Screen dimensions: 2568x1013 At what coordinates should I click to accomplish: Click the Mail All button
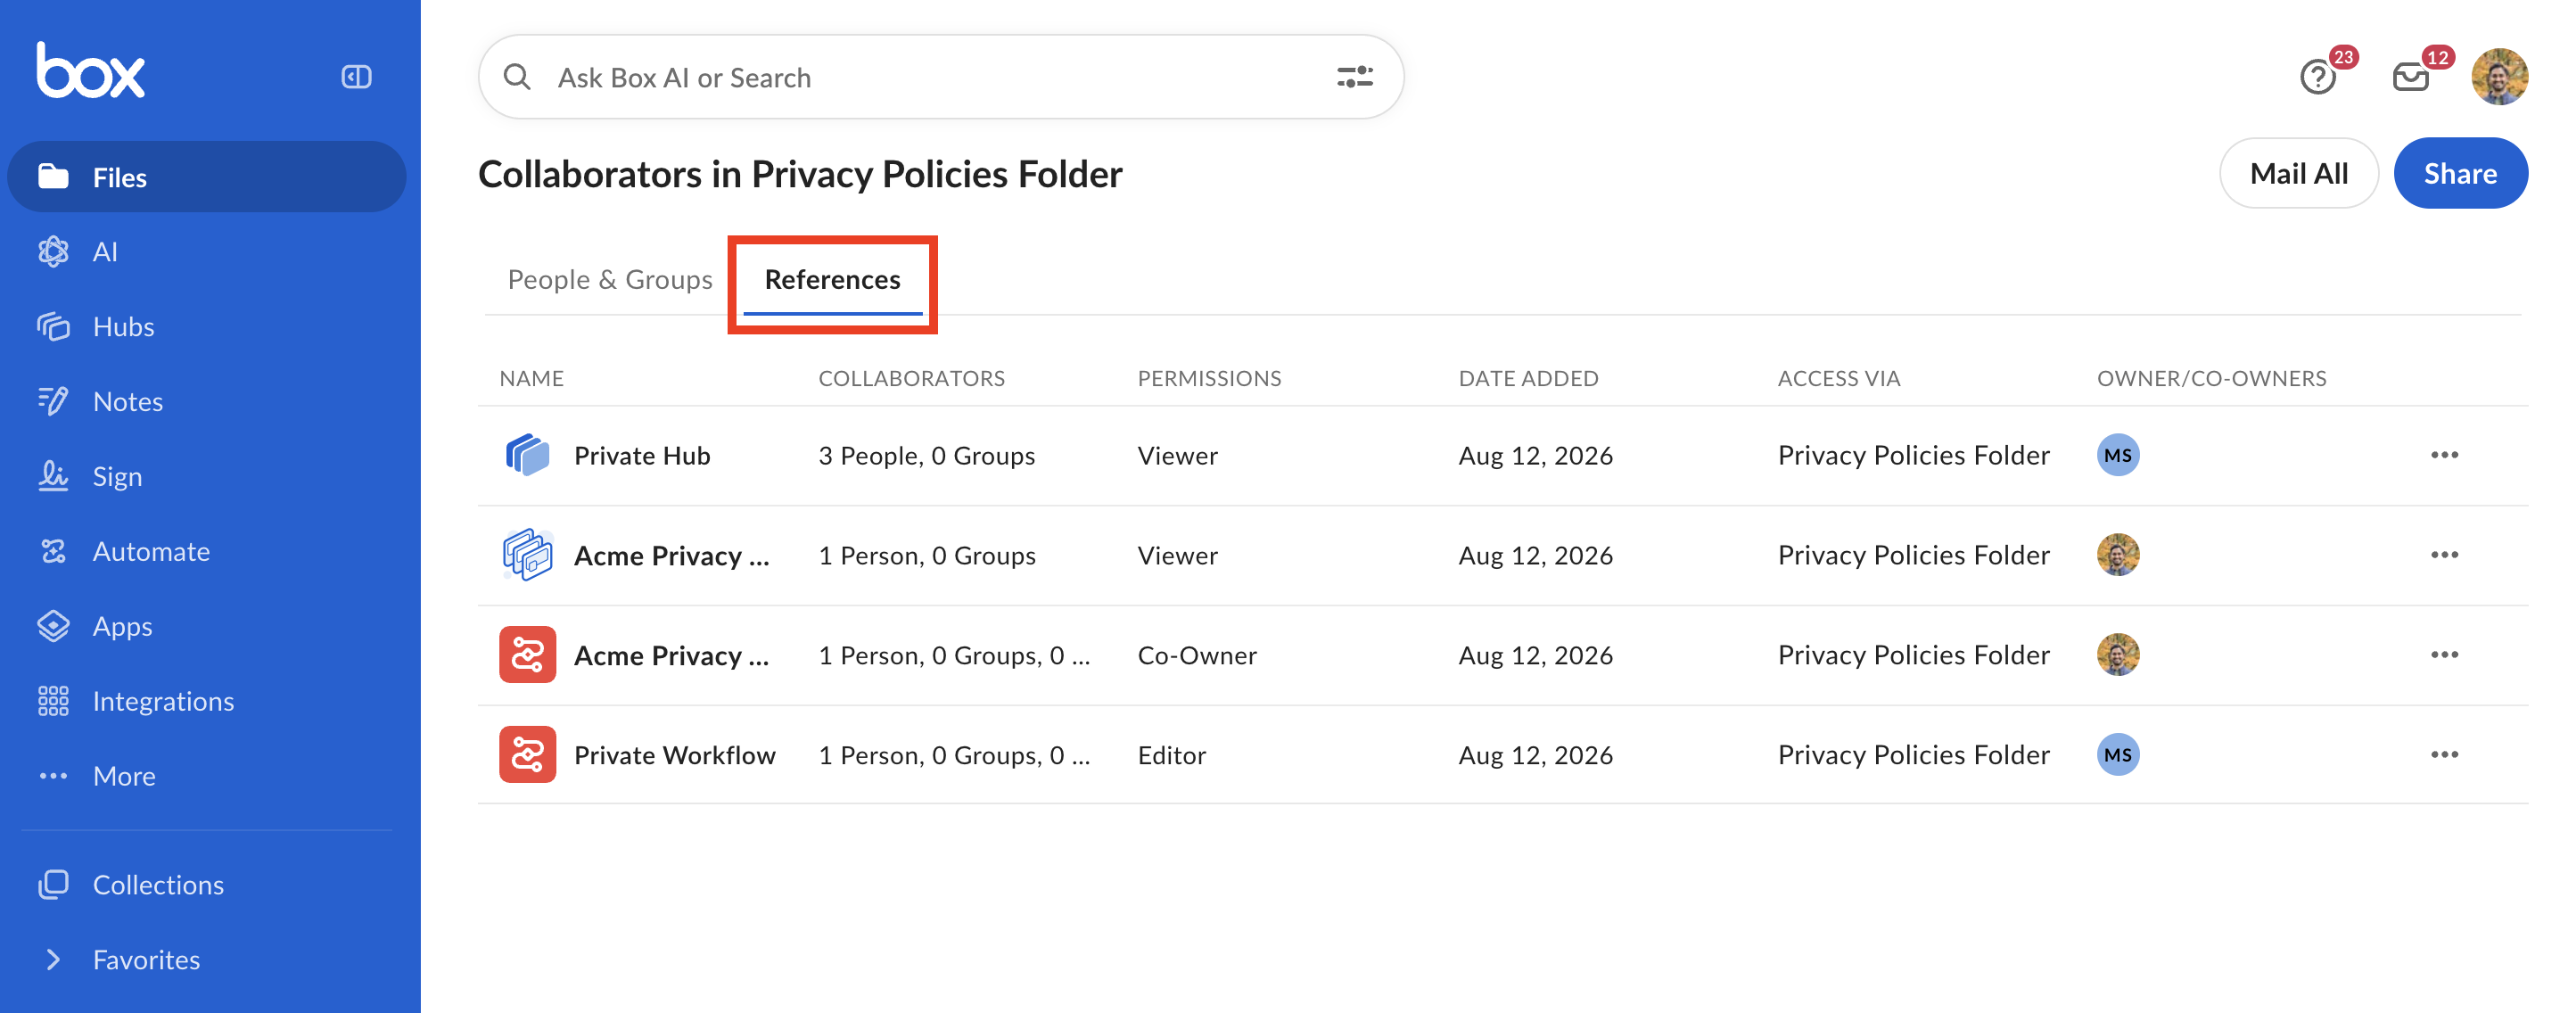(2298, 174)
